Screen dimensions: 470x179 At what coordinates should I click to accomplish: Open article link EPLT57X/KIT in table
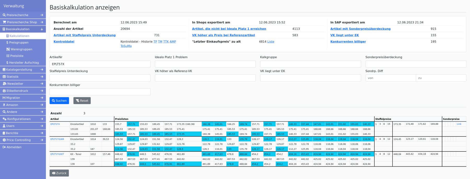[x=57, y=154]
